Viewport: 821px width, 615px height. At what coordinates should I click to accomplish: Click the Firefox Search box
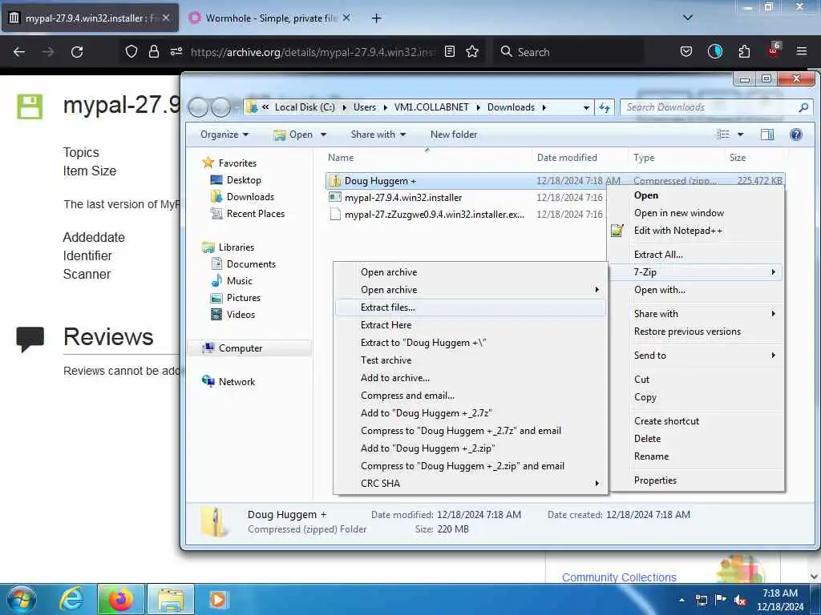tap(568, 52)
